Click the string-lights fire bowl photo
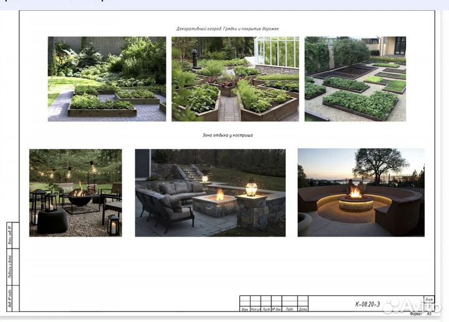Viewport: 449px width, 322px height. click(75, 192)
